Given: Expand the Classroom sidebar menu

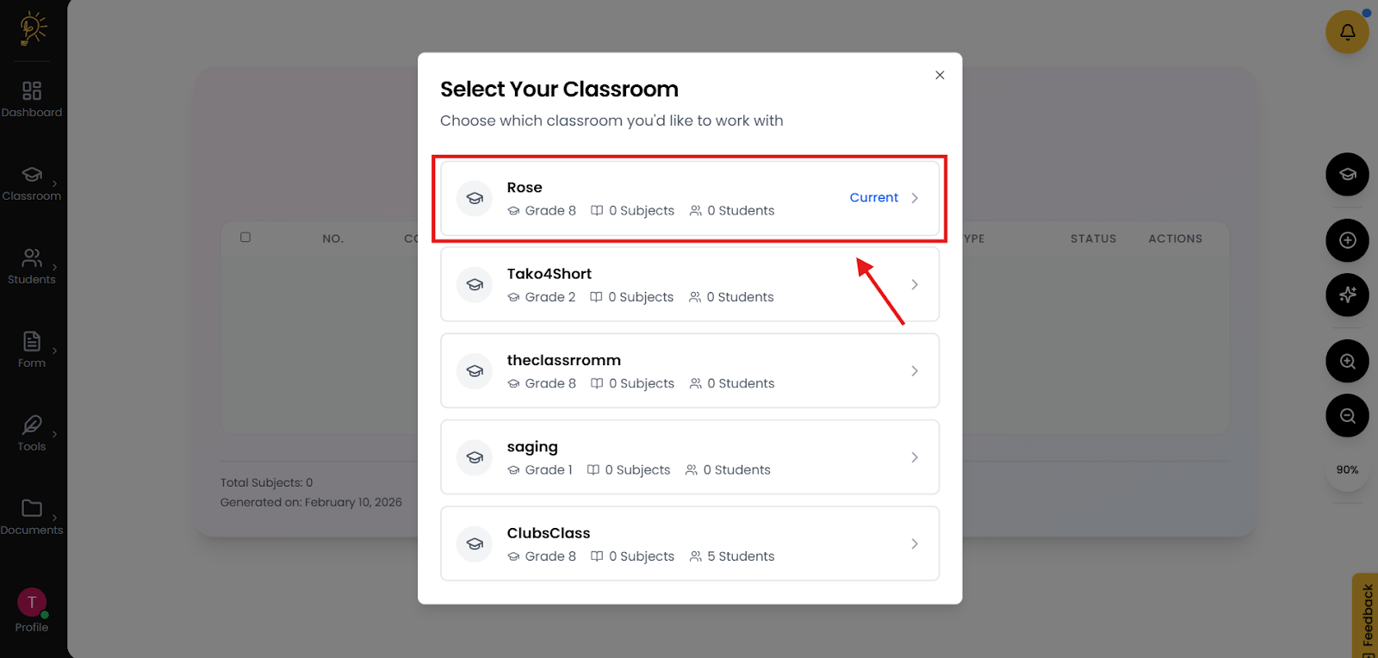Looking at the screenshot, I should [x=32, y=183].
